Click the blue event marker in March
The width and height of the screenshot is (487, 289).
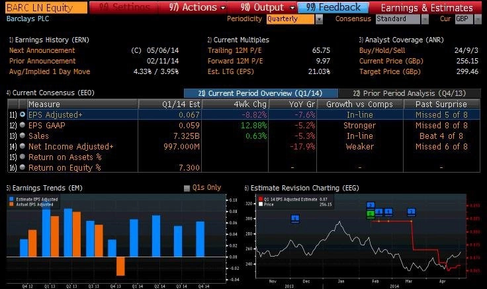411,212
